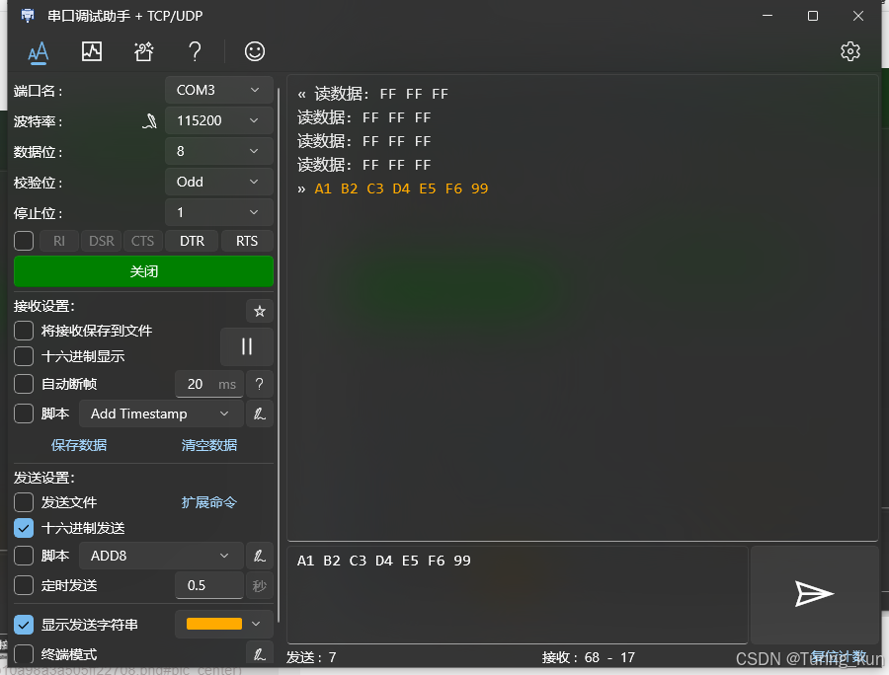Screen dimensions: 889x675
Task: Toggle the RTS signal button
Action: (x=247, y=241)
